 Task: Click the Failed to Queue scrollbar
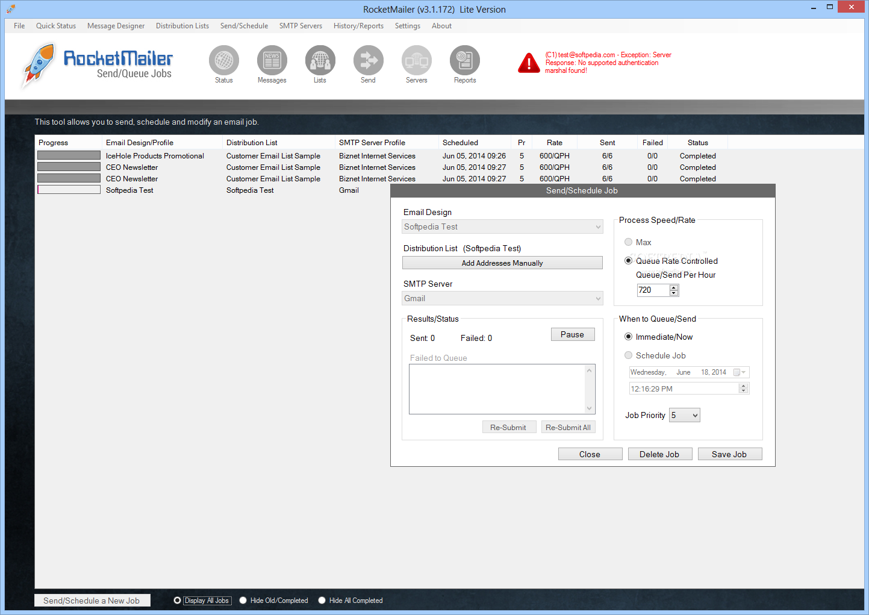(590, 389)
